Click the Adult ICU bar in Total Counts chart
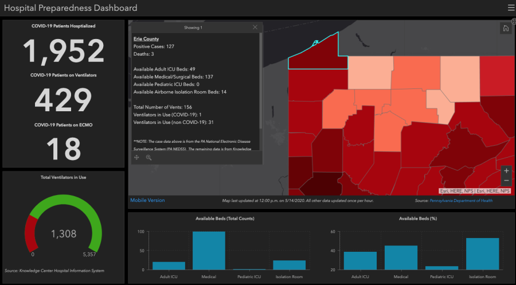The image size is (516, 285). pos(169,266)
